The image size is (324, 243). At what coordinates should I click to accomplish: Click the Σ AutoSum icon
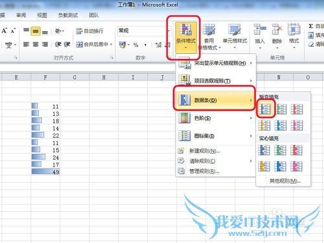click(x=311, y=27)
